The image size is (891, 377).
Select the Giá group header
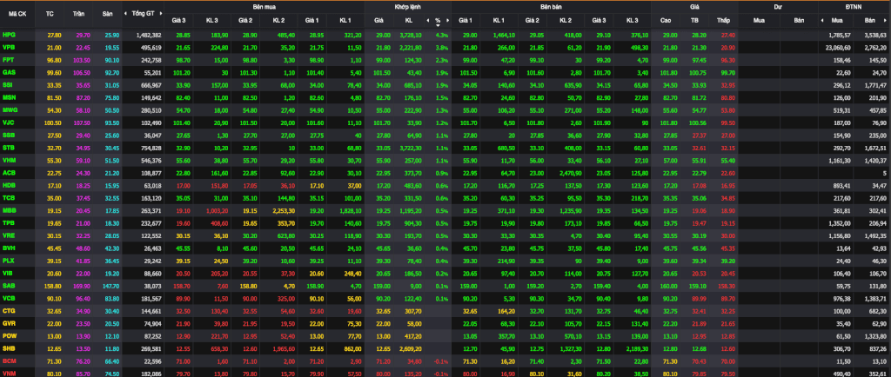point(694,6)
